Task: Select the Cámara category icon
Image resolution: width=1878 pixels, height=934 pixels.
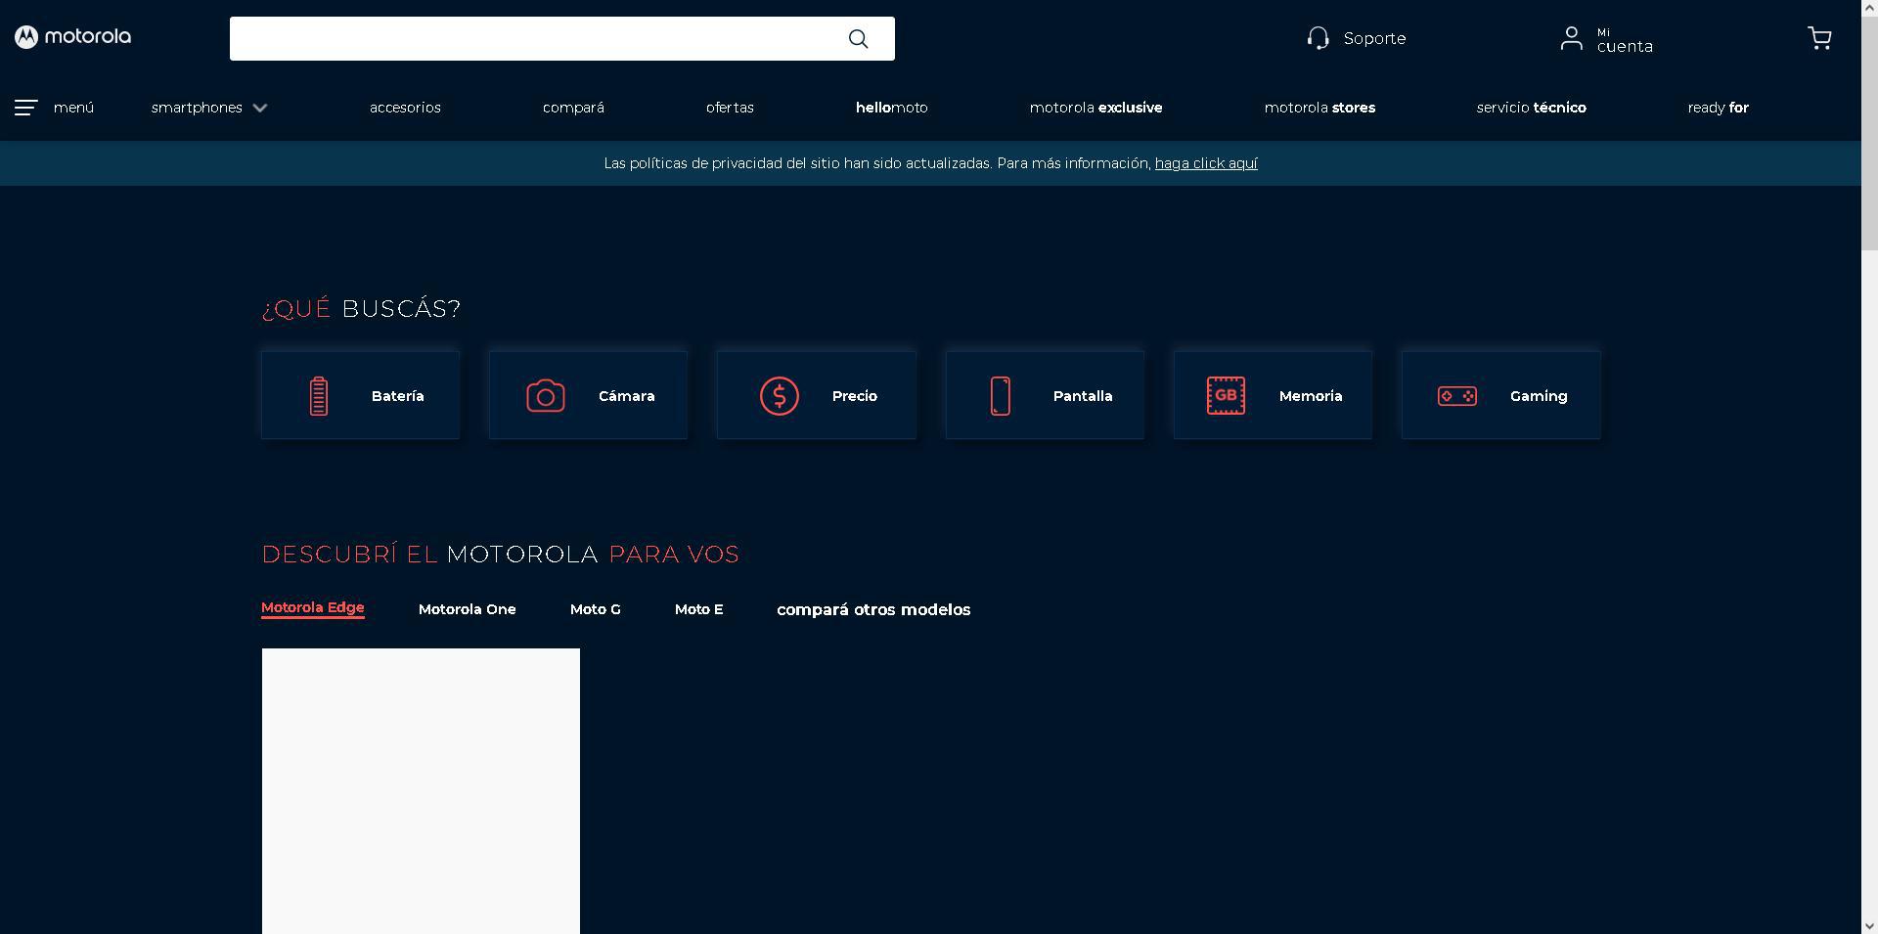Action: pos(546,395)
